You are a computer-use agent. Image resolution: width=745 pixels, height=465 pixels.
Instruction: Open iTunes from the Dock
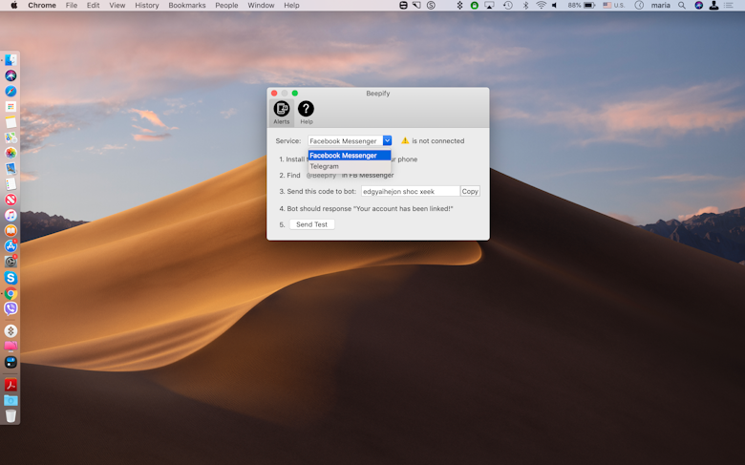[11, 215]
